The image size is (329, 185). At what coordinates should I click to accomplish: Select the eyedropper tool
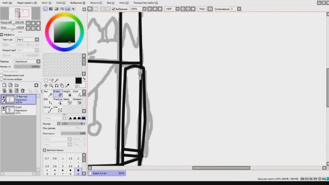(67, 86)
